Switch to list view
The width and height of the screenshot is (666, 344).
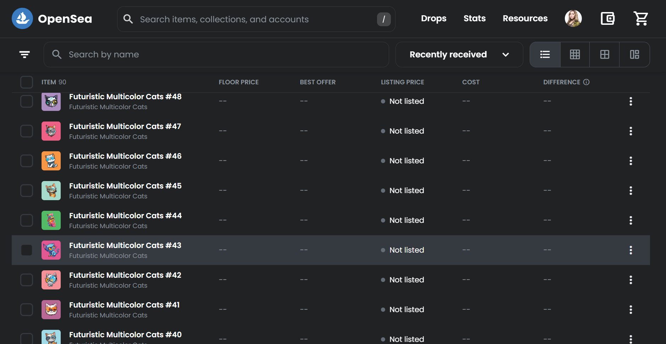(545, 55)
